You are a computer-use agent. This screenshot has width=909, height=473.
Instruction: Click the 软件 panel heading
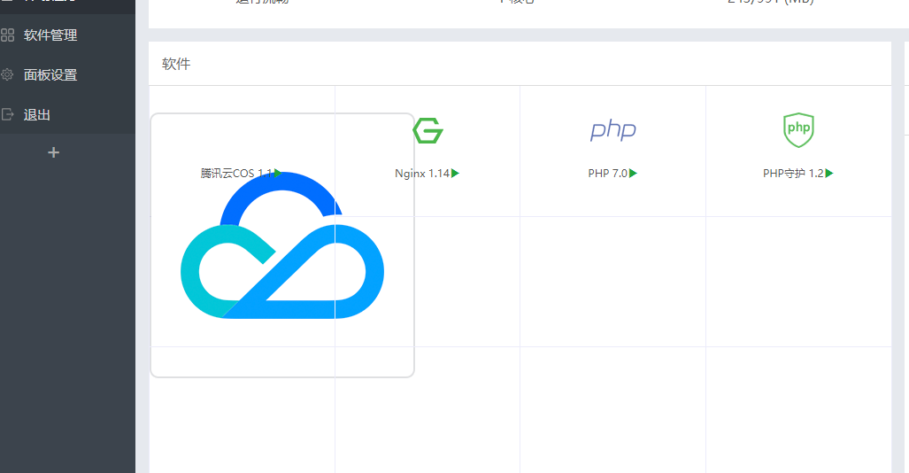coord(176,64)
